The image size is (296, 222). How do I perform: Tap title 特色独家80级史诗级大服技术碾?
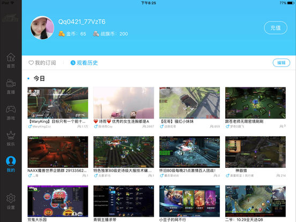(122, 171)
